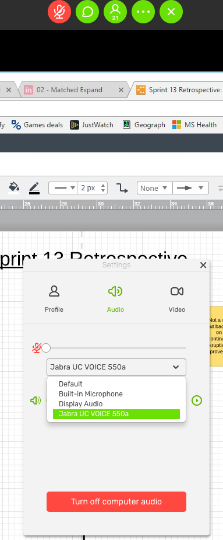This screenshot has height=540, width=223.
Task: Open the chat bubble in the meeting toolbar
Action: (87, 12)
